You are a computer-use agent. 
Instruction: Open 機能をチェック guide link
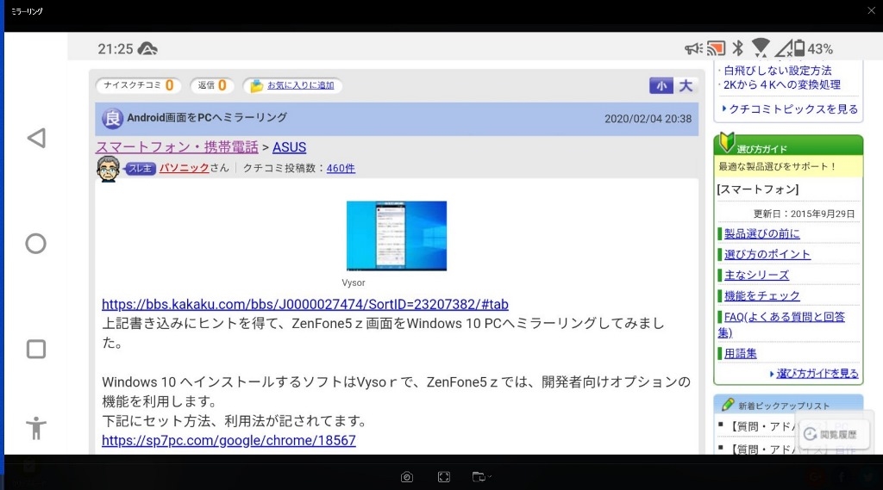pyautogui.click(x=762, y=296)
